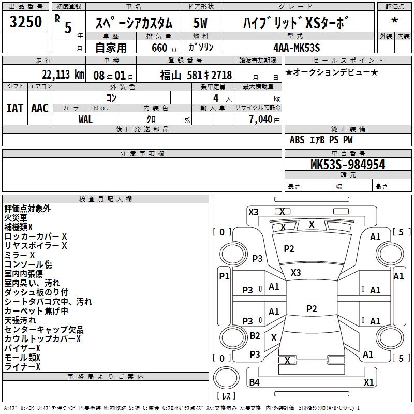Click note リヤスポイラーX

36,246
